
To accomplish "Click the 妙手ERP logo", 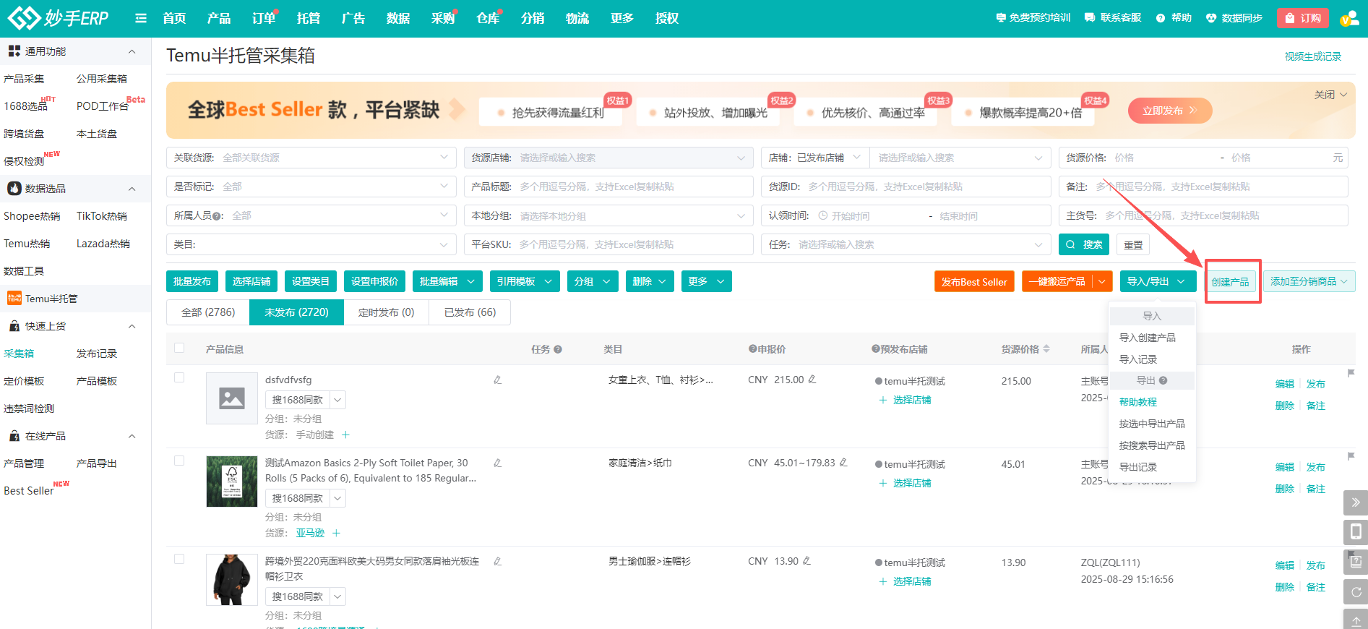I will pos(58,18).
